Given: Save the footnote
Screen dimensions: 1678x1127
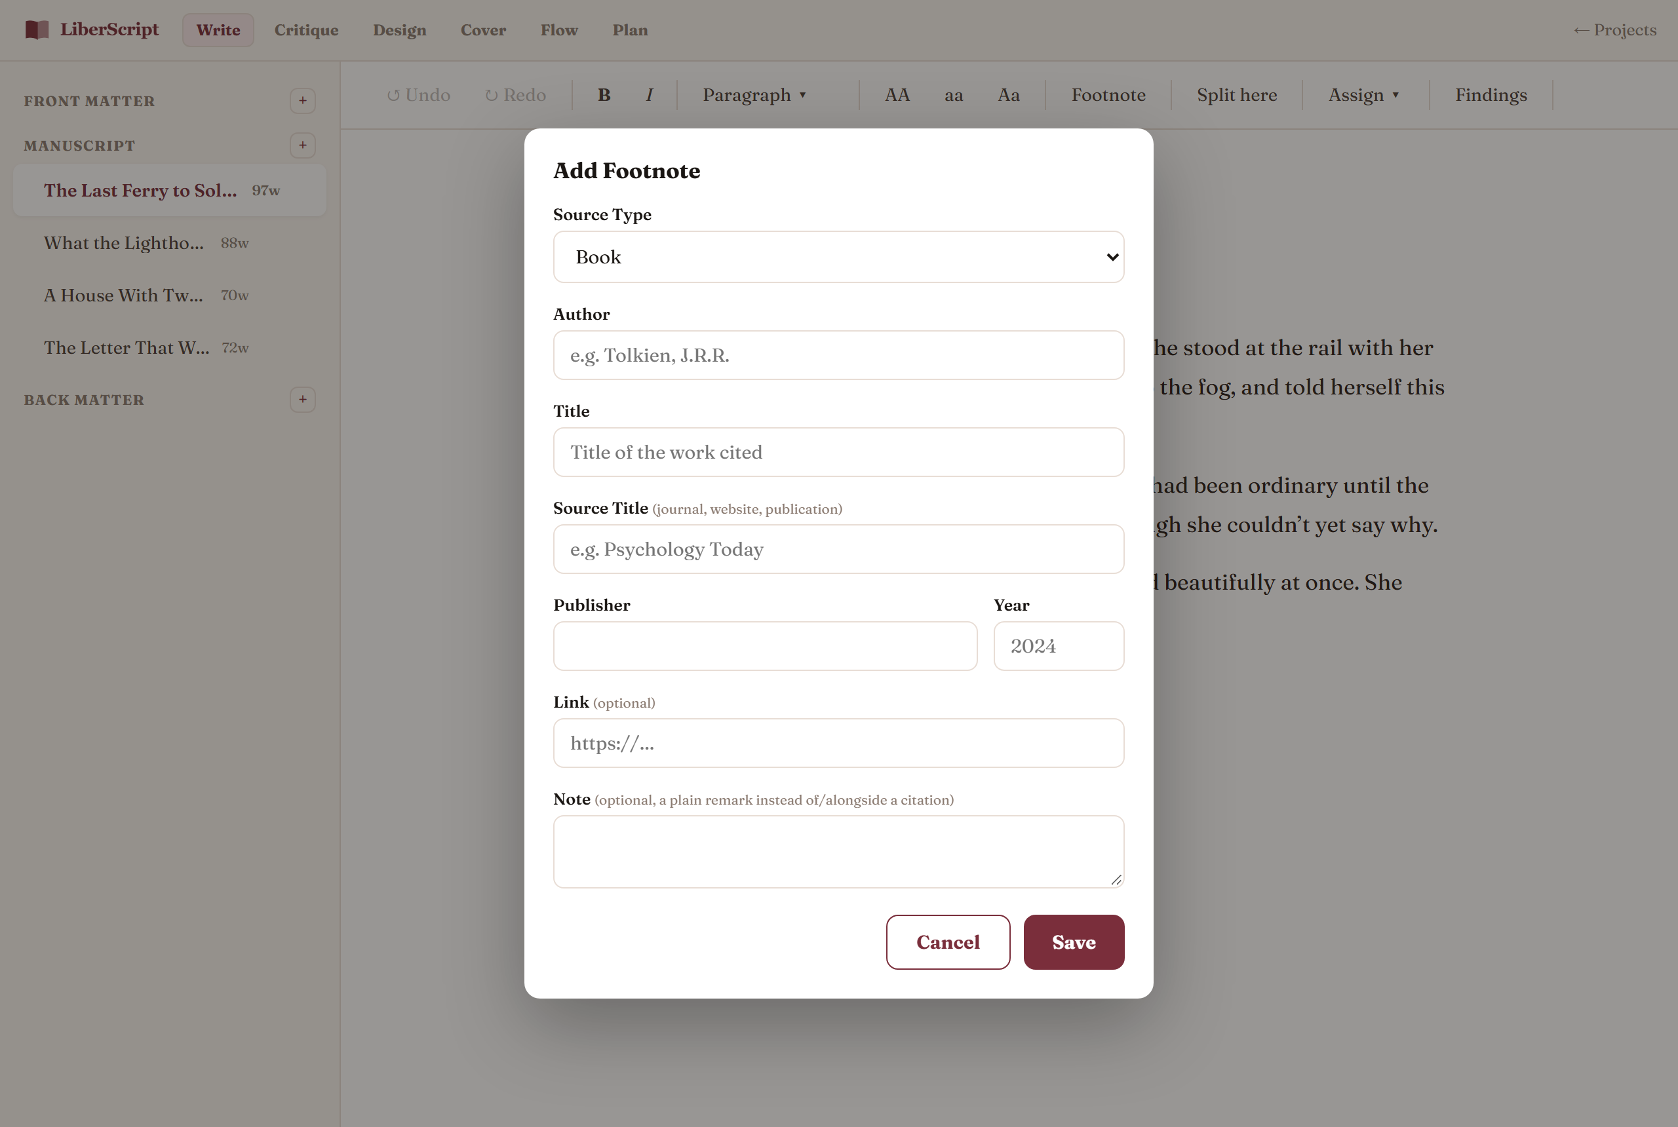Looking at the screenshot, I should [1074, 942].
